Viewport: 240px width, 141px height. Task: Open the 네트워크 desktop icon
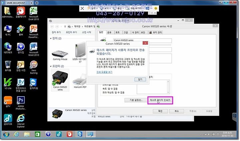[x=8, y=48]
